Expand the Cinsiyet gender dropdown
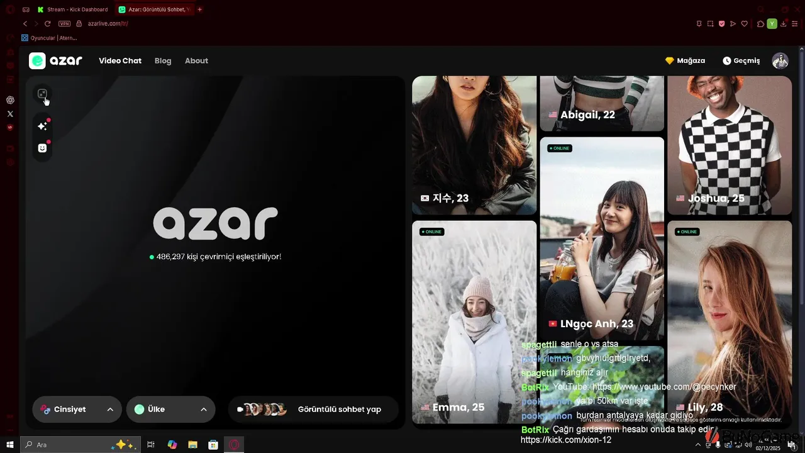Image resolution: width=805 pixels, height=453 pixels. click(77, 410)
